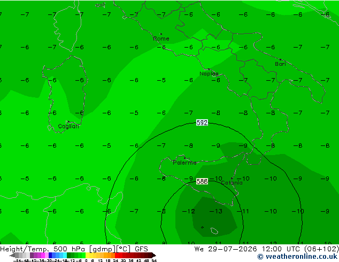339x262 pixels.
Task: Click the 592 height contour label
Action: click(x=202, y=123)
